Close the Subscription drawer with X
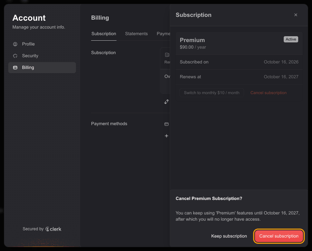 tap(296, 15)
